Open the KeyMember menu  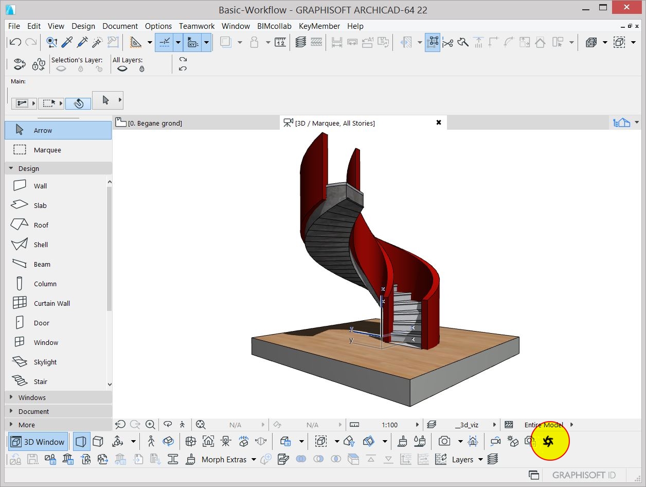pos(319,26)
